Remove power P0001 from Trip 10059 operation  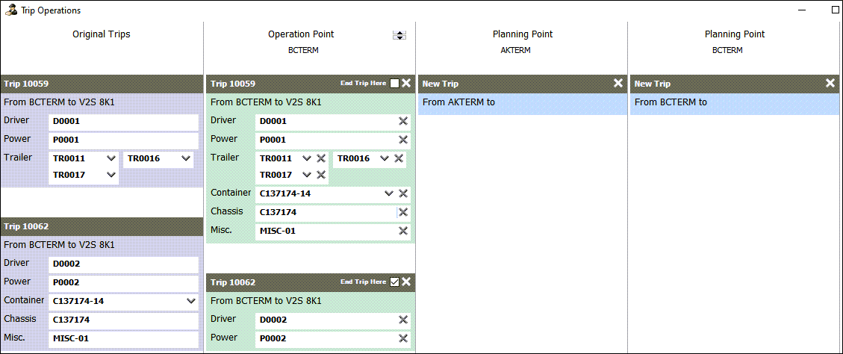pyautogui.click(x=403, y=140)
